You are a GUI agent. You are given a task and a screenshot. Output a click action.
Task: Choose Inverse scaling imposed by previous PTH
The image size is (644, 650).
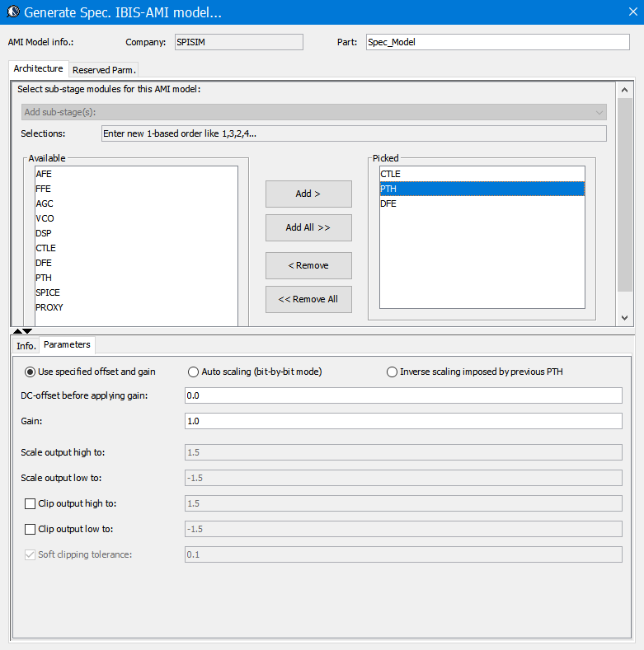coord(393,372)
